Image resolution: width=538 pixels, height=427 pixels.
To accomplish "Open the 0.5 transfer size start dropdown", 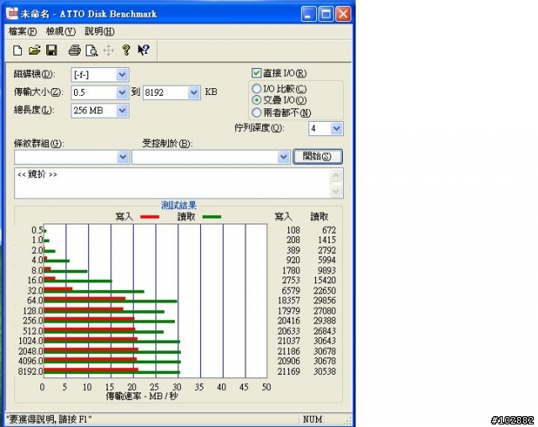I will 122,92.
